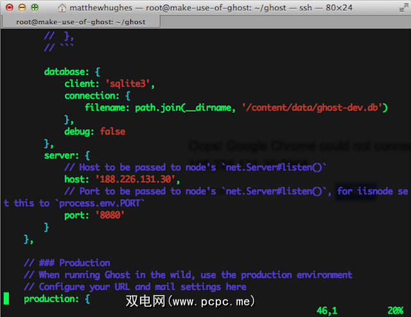
Task: Select the root@make-use-of-ghost: ~/ghost tab
Action: (81, 22)
